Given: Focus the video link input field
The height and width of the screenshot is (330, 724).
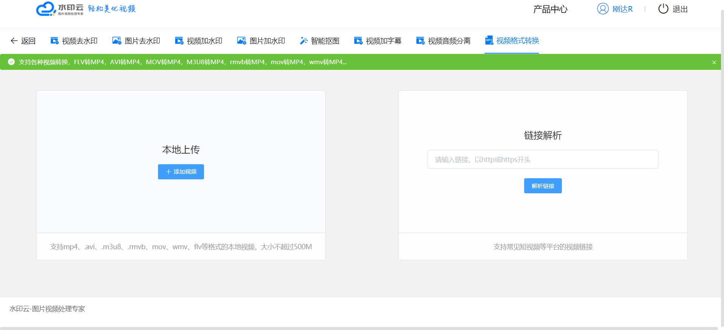Looking at the screenshot, I should tap(543, 159).
